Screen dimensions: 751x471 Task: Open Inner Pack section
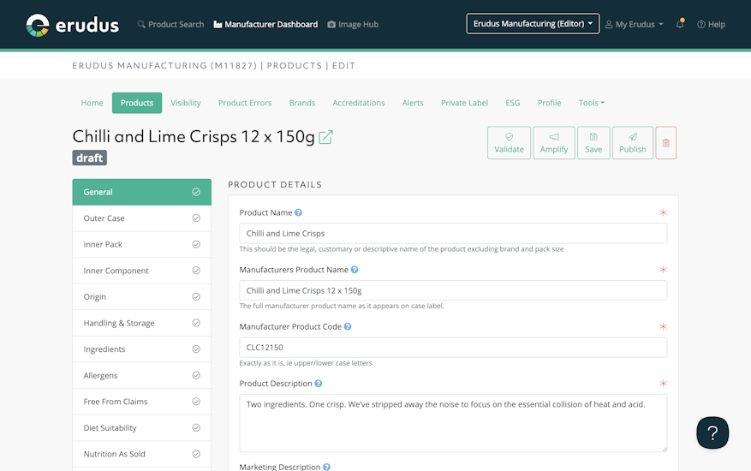click(x=142, y=244)
